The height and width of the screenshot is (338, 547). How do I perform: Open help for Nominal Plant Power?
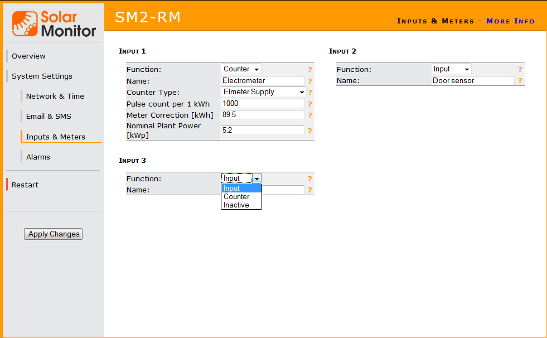pyautogui.click(x=309, y=131)
